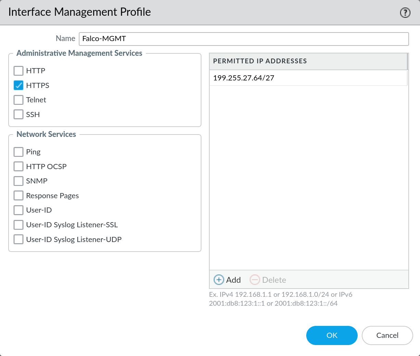Select the 199.255.27.64/27 address entry
Viewport: 420px width, 356px height.
tap(244, 78)
